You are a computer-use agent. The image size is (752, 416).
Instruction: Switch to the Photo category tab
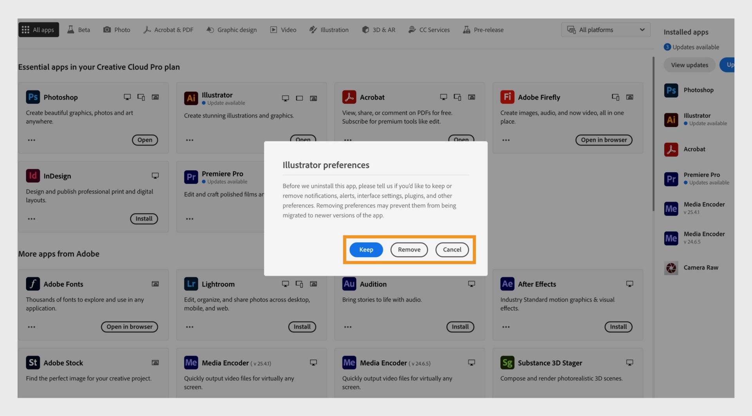(116, 29)
